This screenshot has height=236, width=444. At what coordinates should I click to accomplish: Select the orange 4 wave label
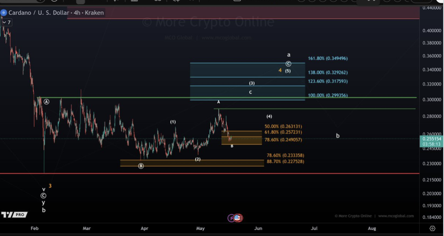(x=280, y=71)
